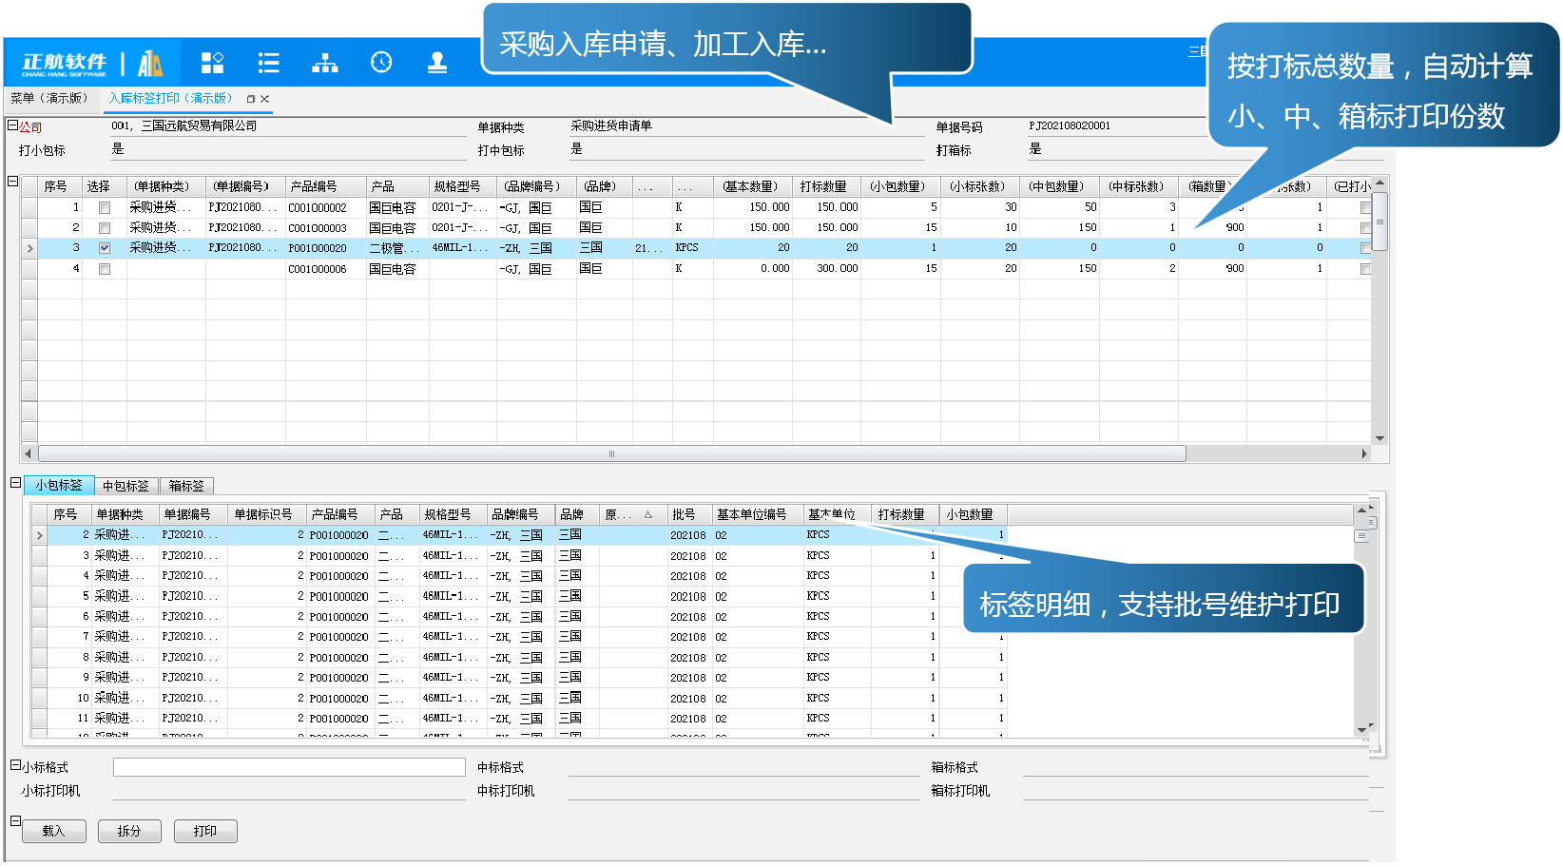The image size is (1563, 866).
Task: Open the stamp approval icon in header
Action: (437, 63)
